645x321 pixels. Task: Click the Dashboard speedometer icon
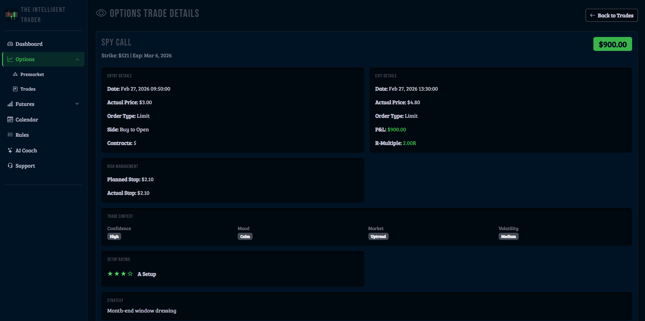(x=10, y=44)
